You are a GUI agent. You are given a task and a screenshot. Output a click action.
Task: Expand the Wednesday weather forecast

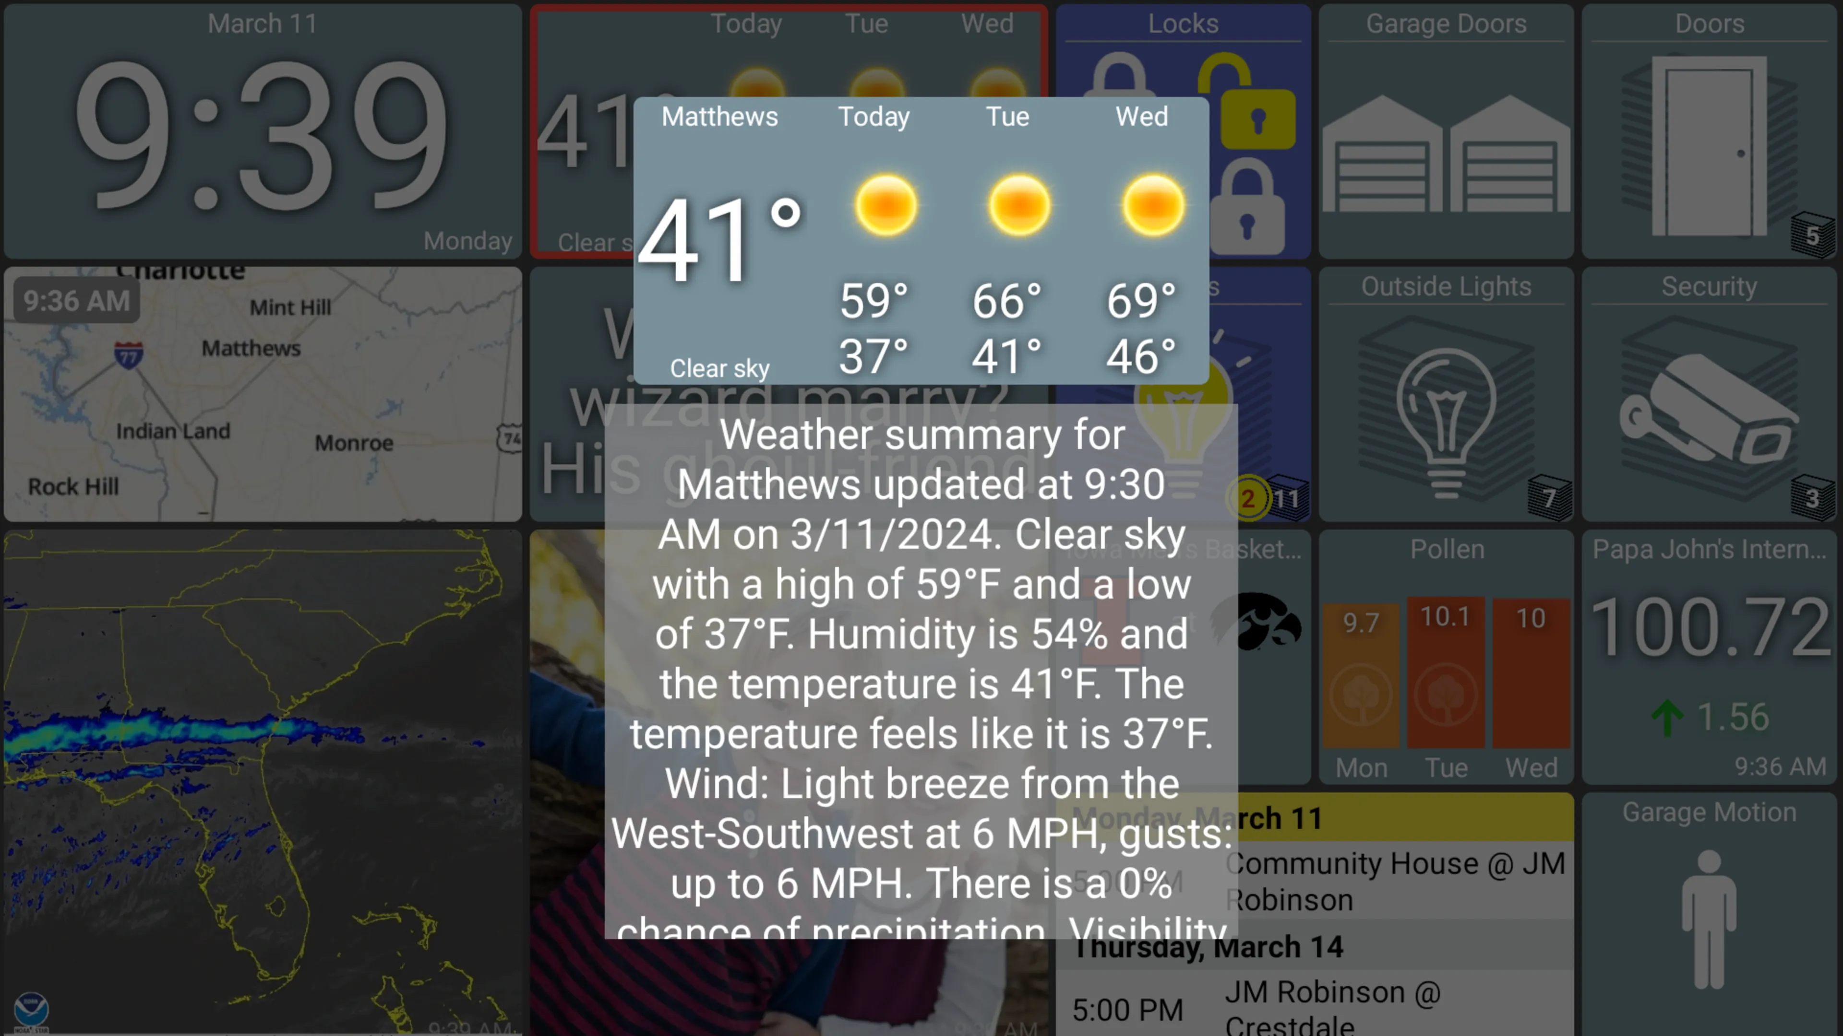click(1140, 240)
